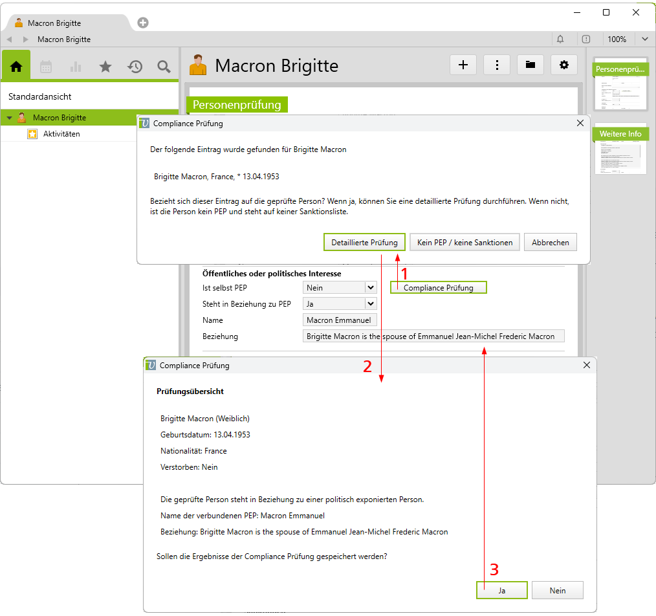Select the Personenprüfung section tab
This screenshot has width=656, height=616.
click(x=237, y=105)
